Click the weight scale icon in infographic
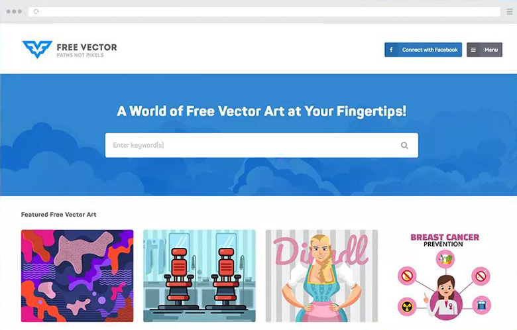Viewport: 517px width, 330px height. click(482, 305)
